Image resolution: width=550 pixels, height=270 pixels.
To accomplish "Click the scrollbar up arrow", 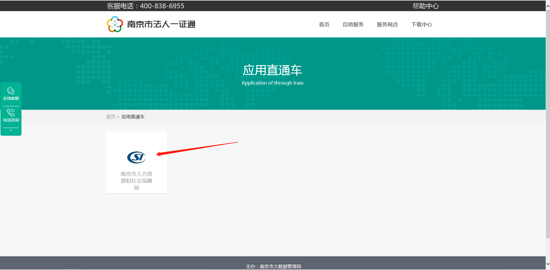I will coord(548,6).
